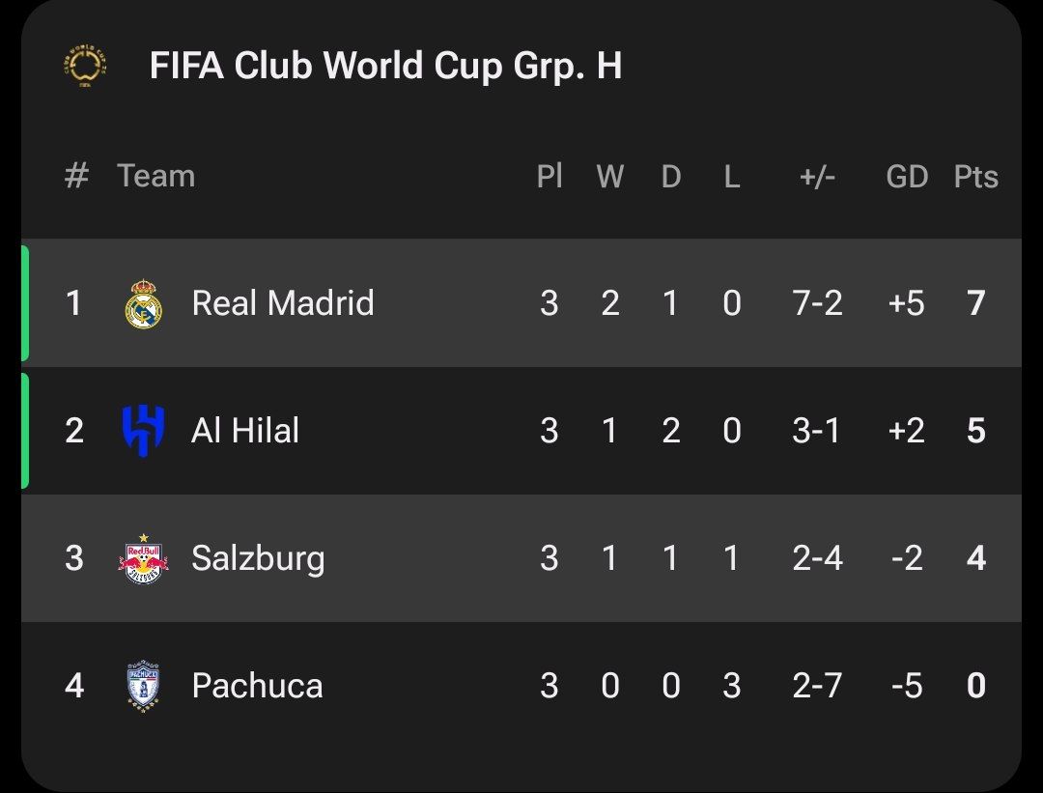1043x793 pixels.
Task: Click Pachuca's 2-7 goals record
Action: pos(817,686)
